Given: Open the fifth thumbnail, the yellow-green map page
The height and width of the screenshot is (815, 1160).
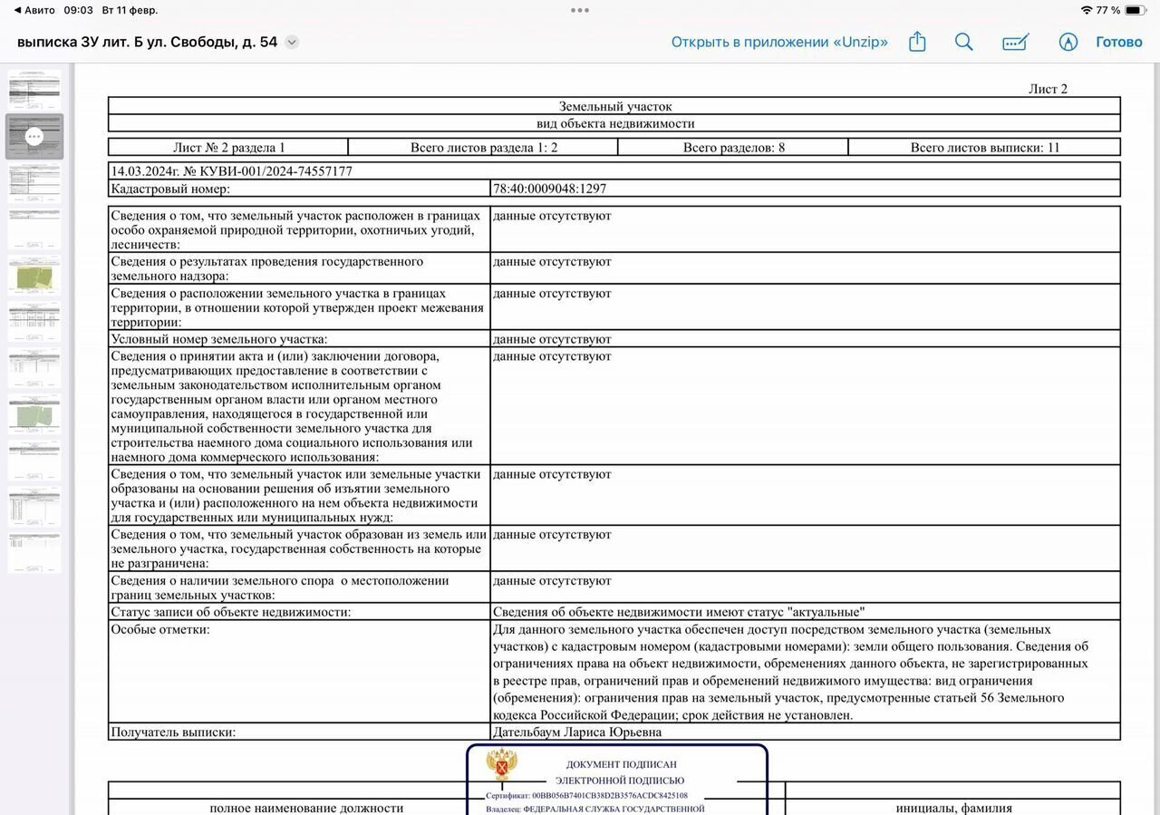Looking at the screenshot, I should 34,275.
